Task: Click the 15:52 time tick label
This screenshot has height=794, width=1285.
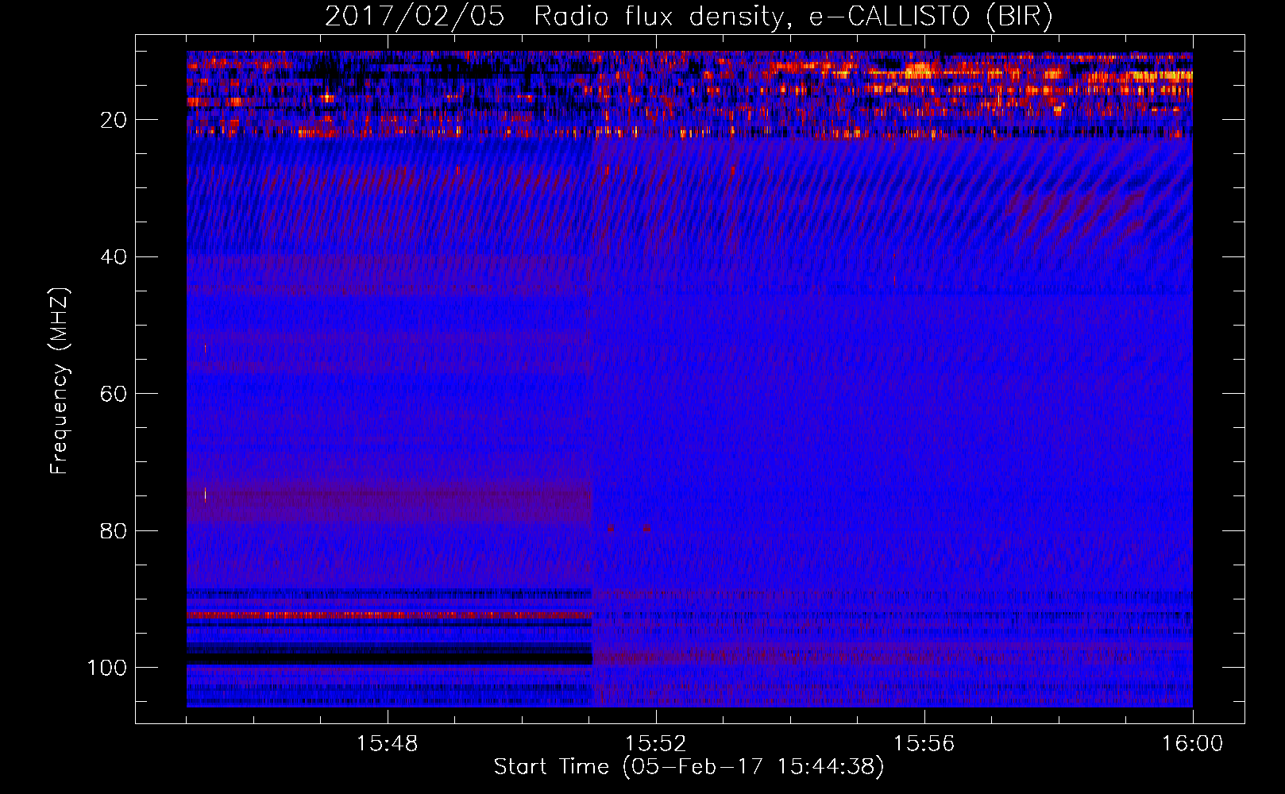Action: 655,744
